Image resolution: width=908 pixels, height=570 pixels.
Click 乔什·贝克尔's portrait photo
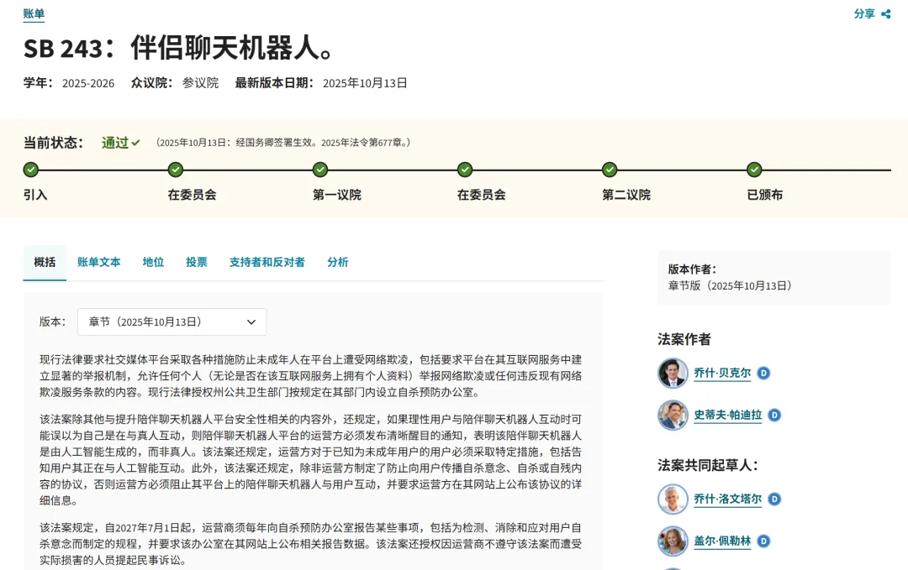tap(673, 374)
